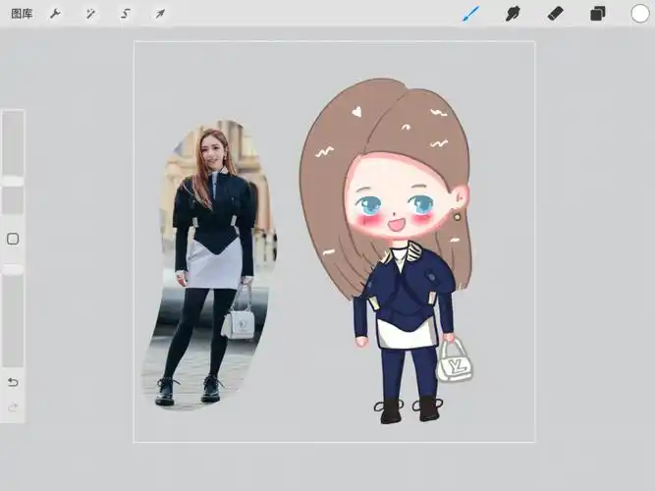The height and width of the screenshot is (491, 655).
Task: Return to gallery via 图库
Action: [20, 14]
